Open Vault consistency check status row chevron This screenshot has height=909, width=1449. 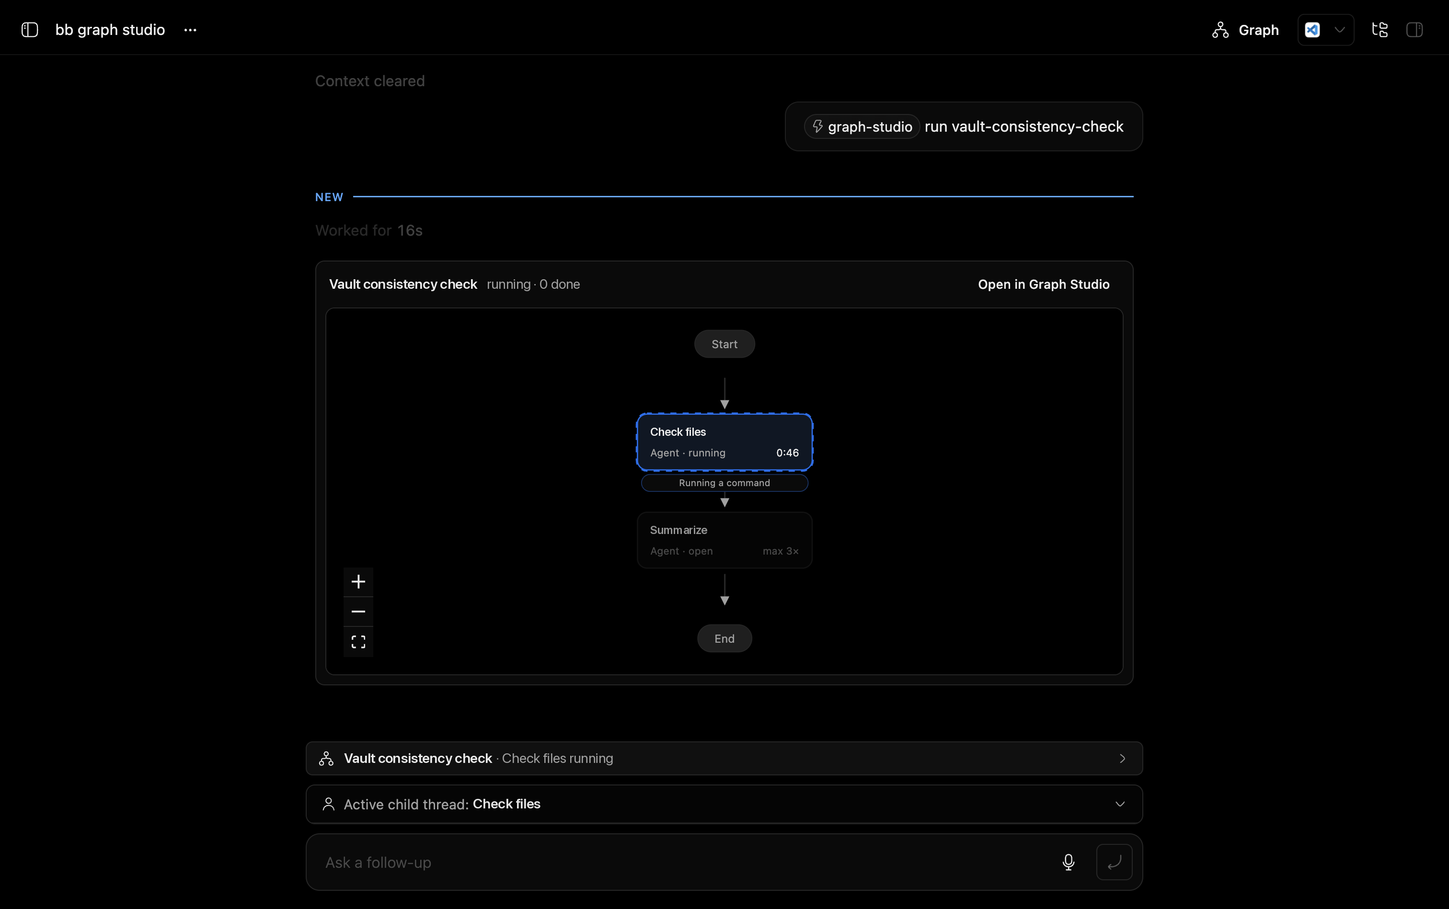1122,759
